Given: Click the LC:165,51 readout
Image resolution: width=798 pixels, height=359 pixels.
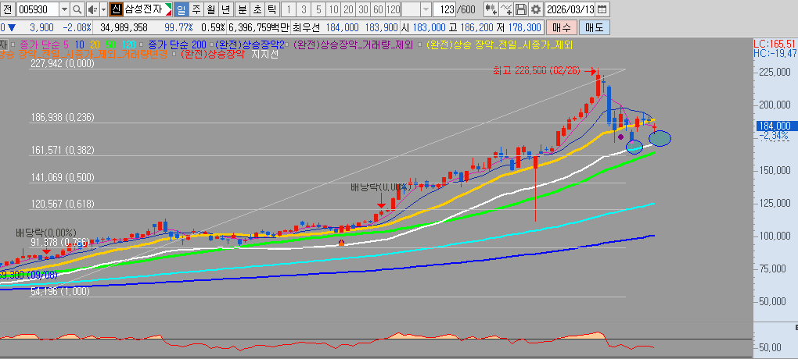Looking at the screenshot, I should 775,43.
